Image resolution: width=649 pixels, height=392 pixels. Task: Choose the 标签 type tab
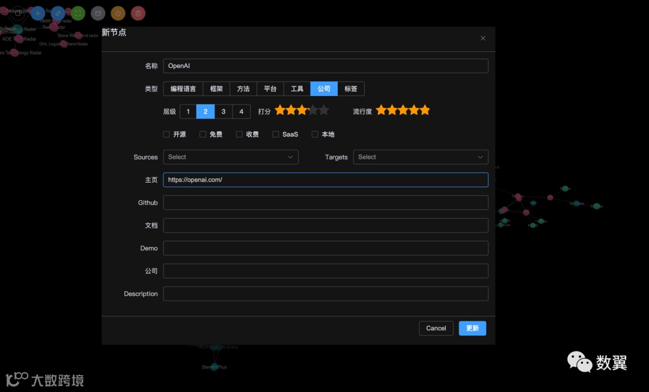pyautogui.click(x=351, y=88)
